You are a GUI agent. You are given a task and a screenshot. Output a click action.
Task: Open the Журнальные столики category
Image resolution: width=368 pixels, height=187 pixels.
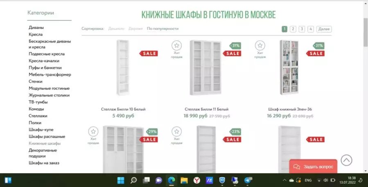[x=49, y=95]
